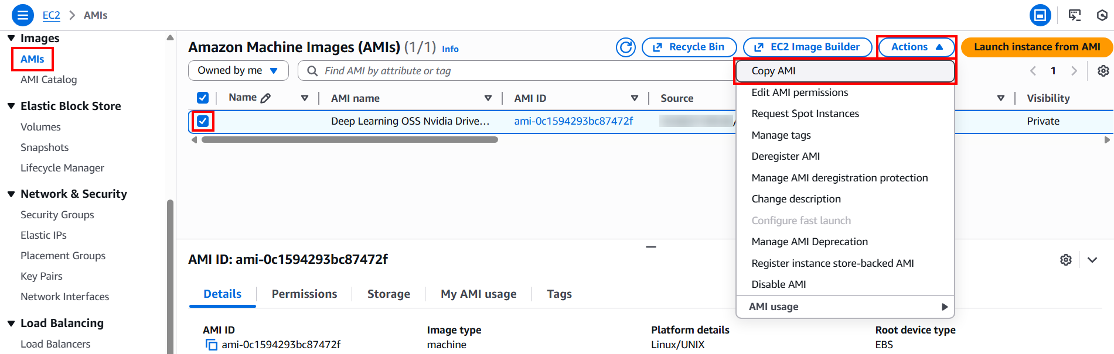Click the edit pencil icon beside Name

click(x=265, y=98)
